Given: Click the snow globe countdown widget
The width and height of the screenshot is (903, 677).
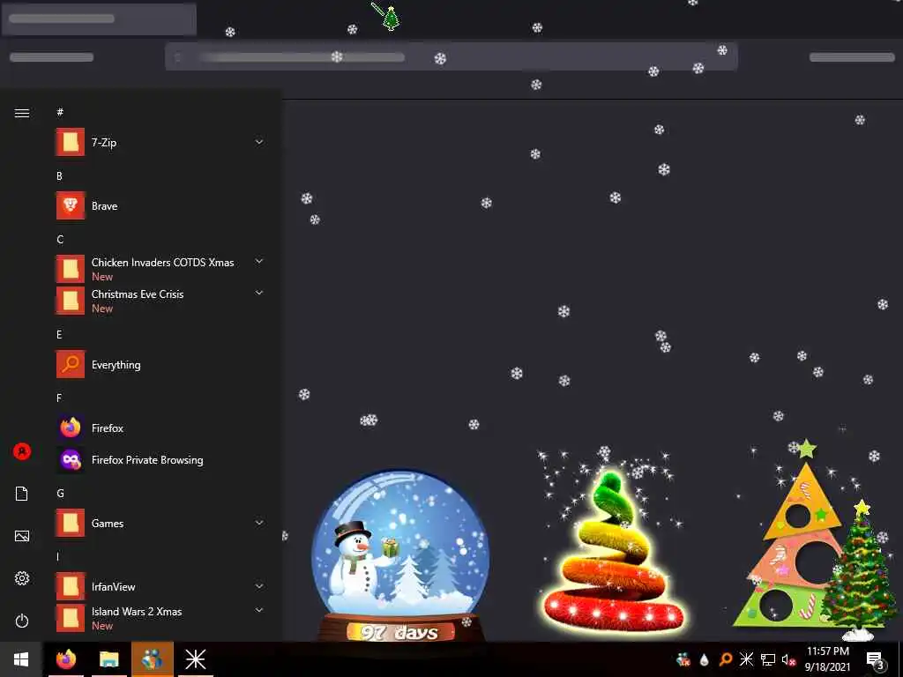Looking at the screenshot, I should tap(400, 556).
